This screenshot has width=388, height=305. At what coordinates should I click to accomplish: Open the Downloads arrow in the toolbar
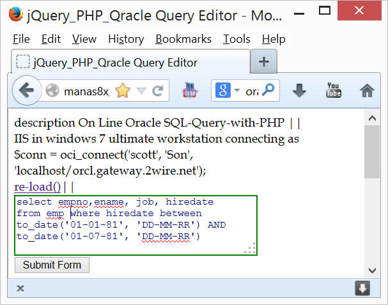300,91
